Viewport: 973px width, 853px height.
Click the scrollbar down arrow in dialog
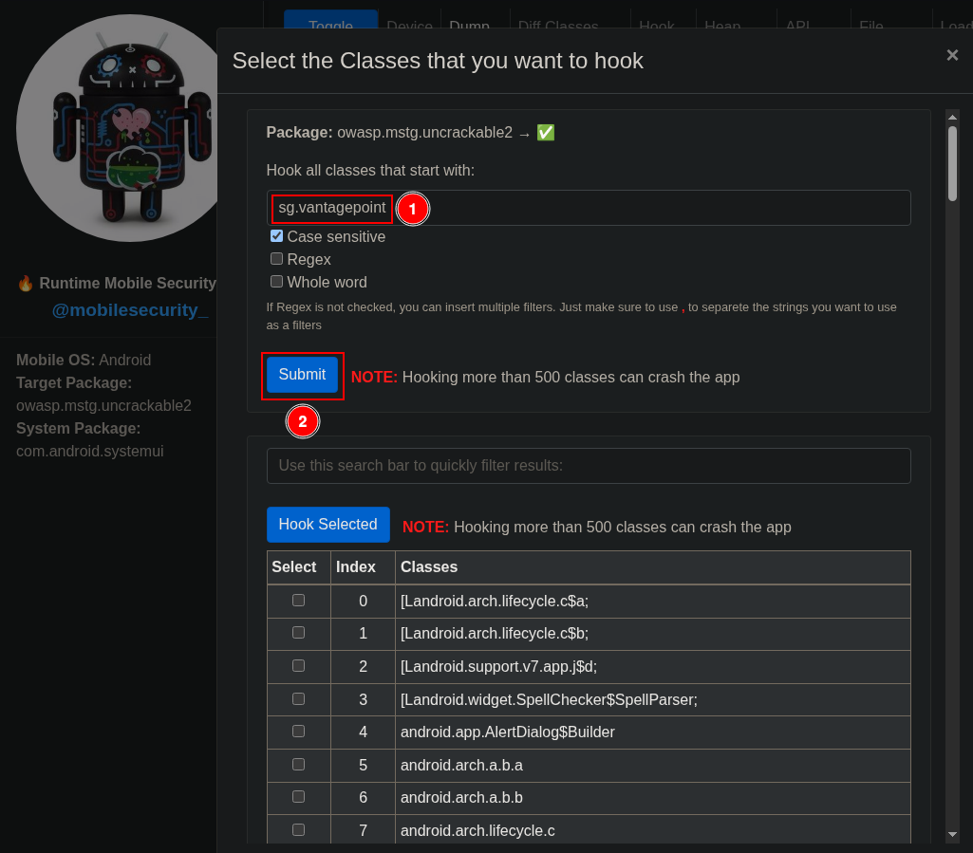pos(952,834)
